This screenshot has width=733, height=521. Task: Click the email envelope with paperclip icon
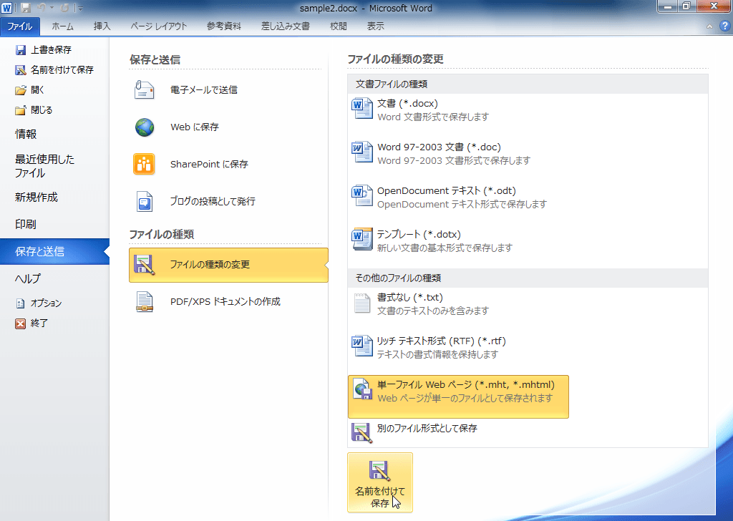[144, 89]
